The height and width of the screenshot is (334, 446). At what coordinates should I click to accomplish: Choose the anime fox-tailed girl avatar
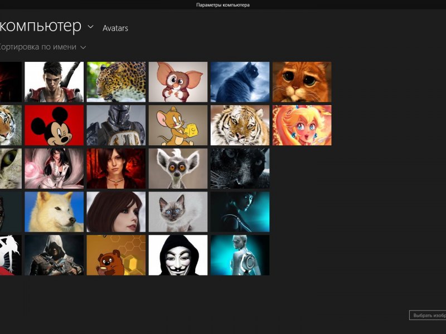54,169
